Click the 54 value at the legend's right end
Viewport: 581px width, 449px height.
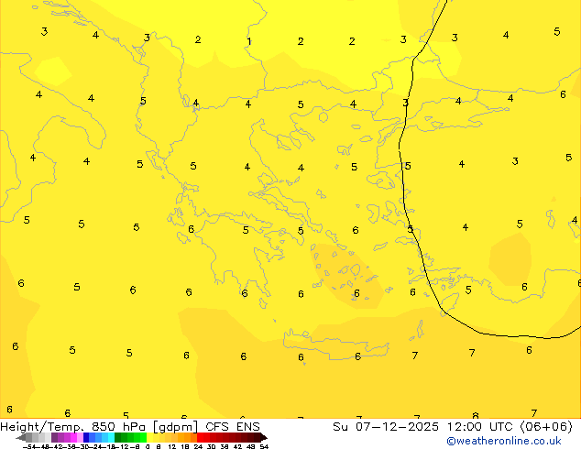(x=264, y=446)
